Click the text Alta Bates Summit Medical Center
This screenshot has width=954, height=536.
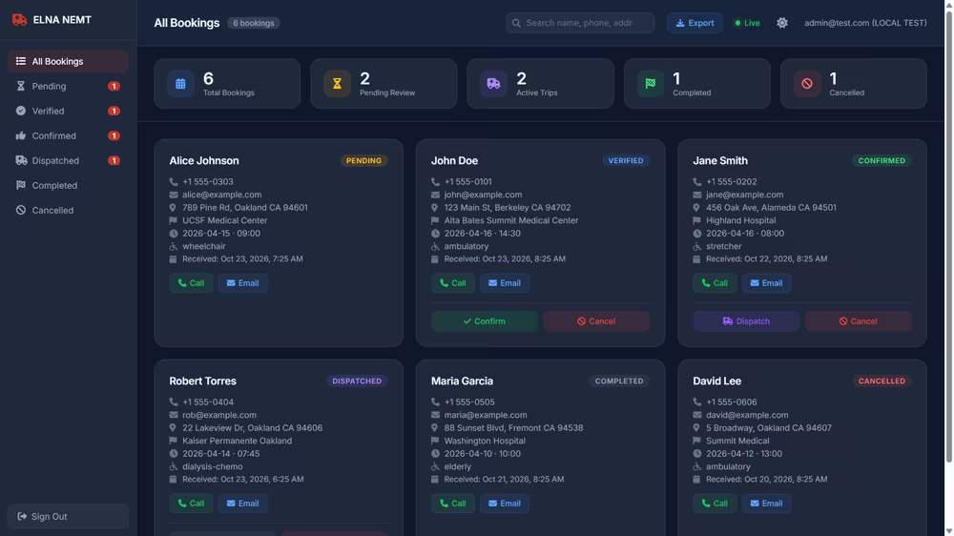click(x=511, y=220)
